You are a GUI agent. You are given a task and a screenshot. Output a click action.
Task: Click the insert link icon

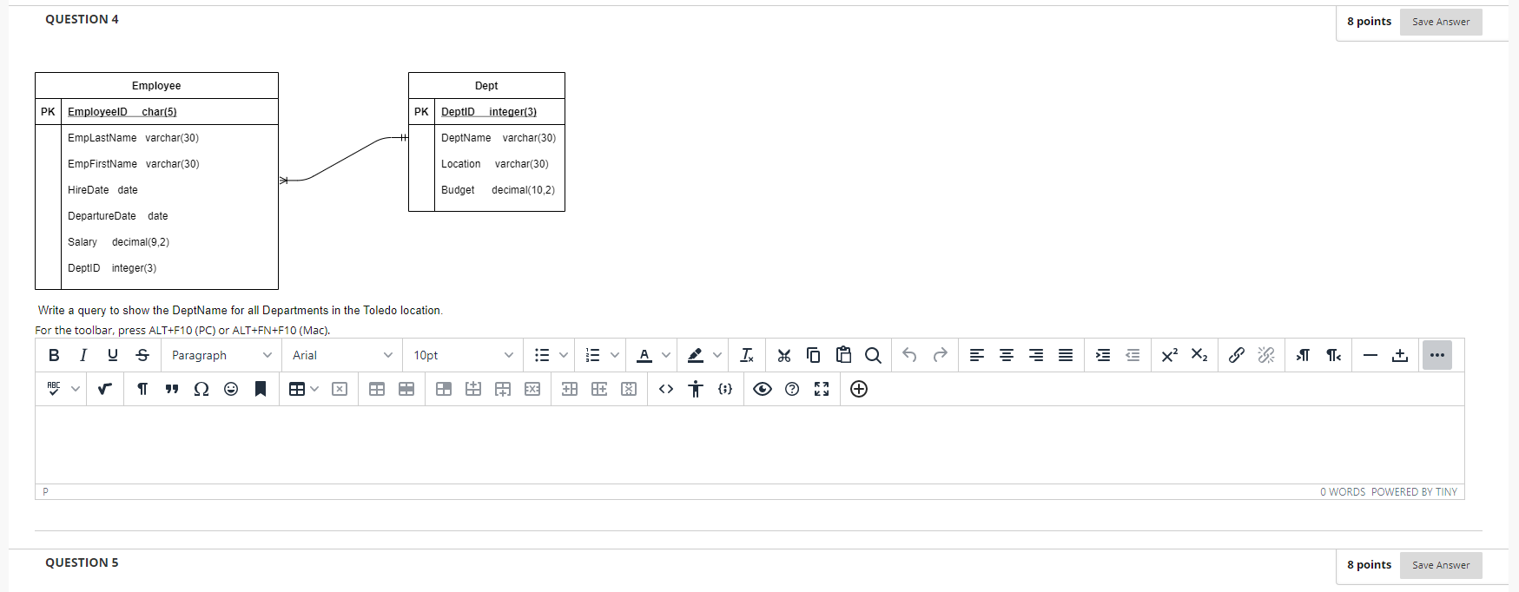[1236, 355]
